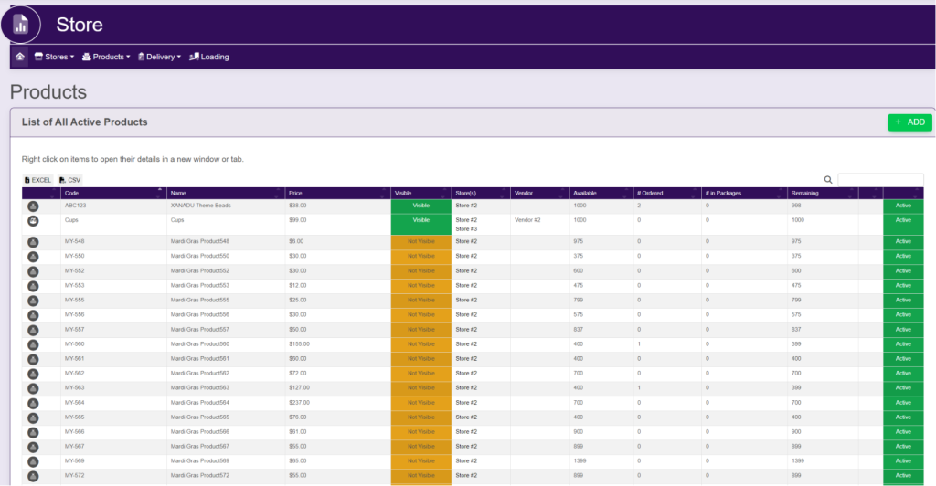Viewport: 936px width, 486px height.
Task: Export the product list with EXCEL button
Action: (x=37, y=180)
